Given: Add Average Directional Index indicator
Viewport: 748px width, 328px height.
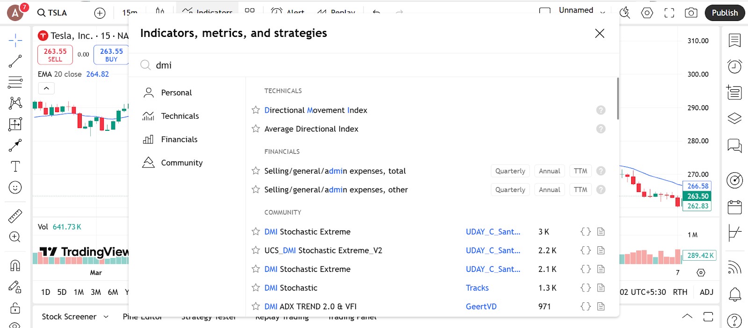Looking at the screenshot, I should pos(311,129).
